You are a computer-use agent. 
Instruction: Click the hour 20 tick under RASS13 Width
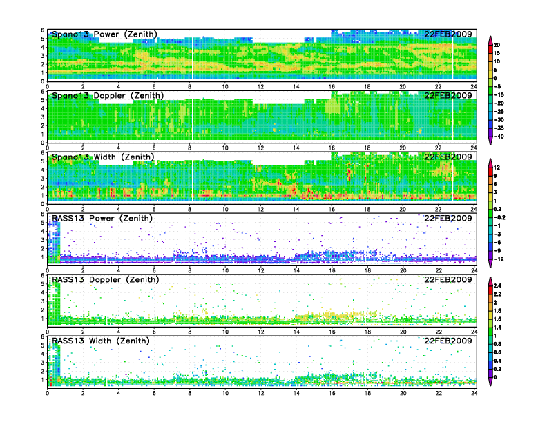point(403,393)
